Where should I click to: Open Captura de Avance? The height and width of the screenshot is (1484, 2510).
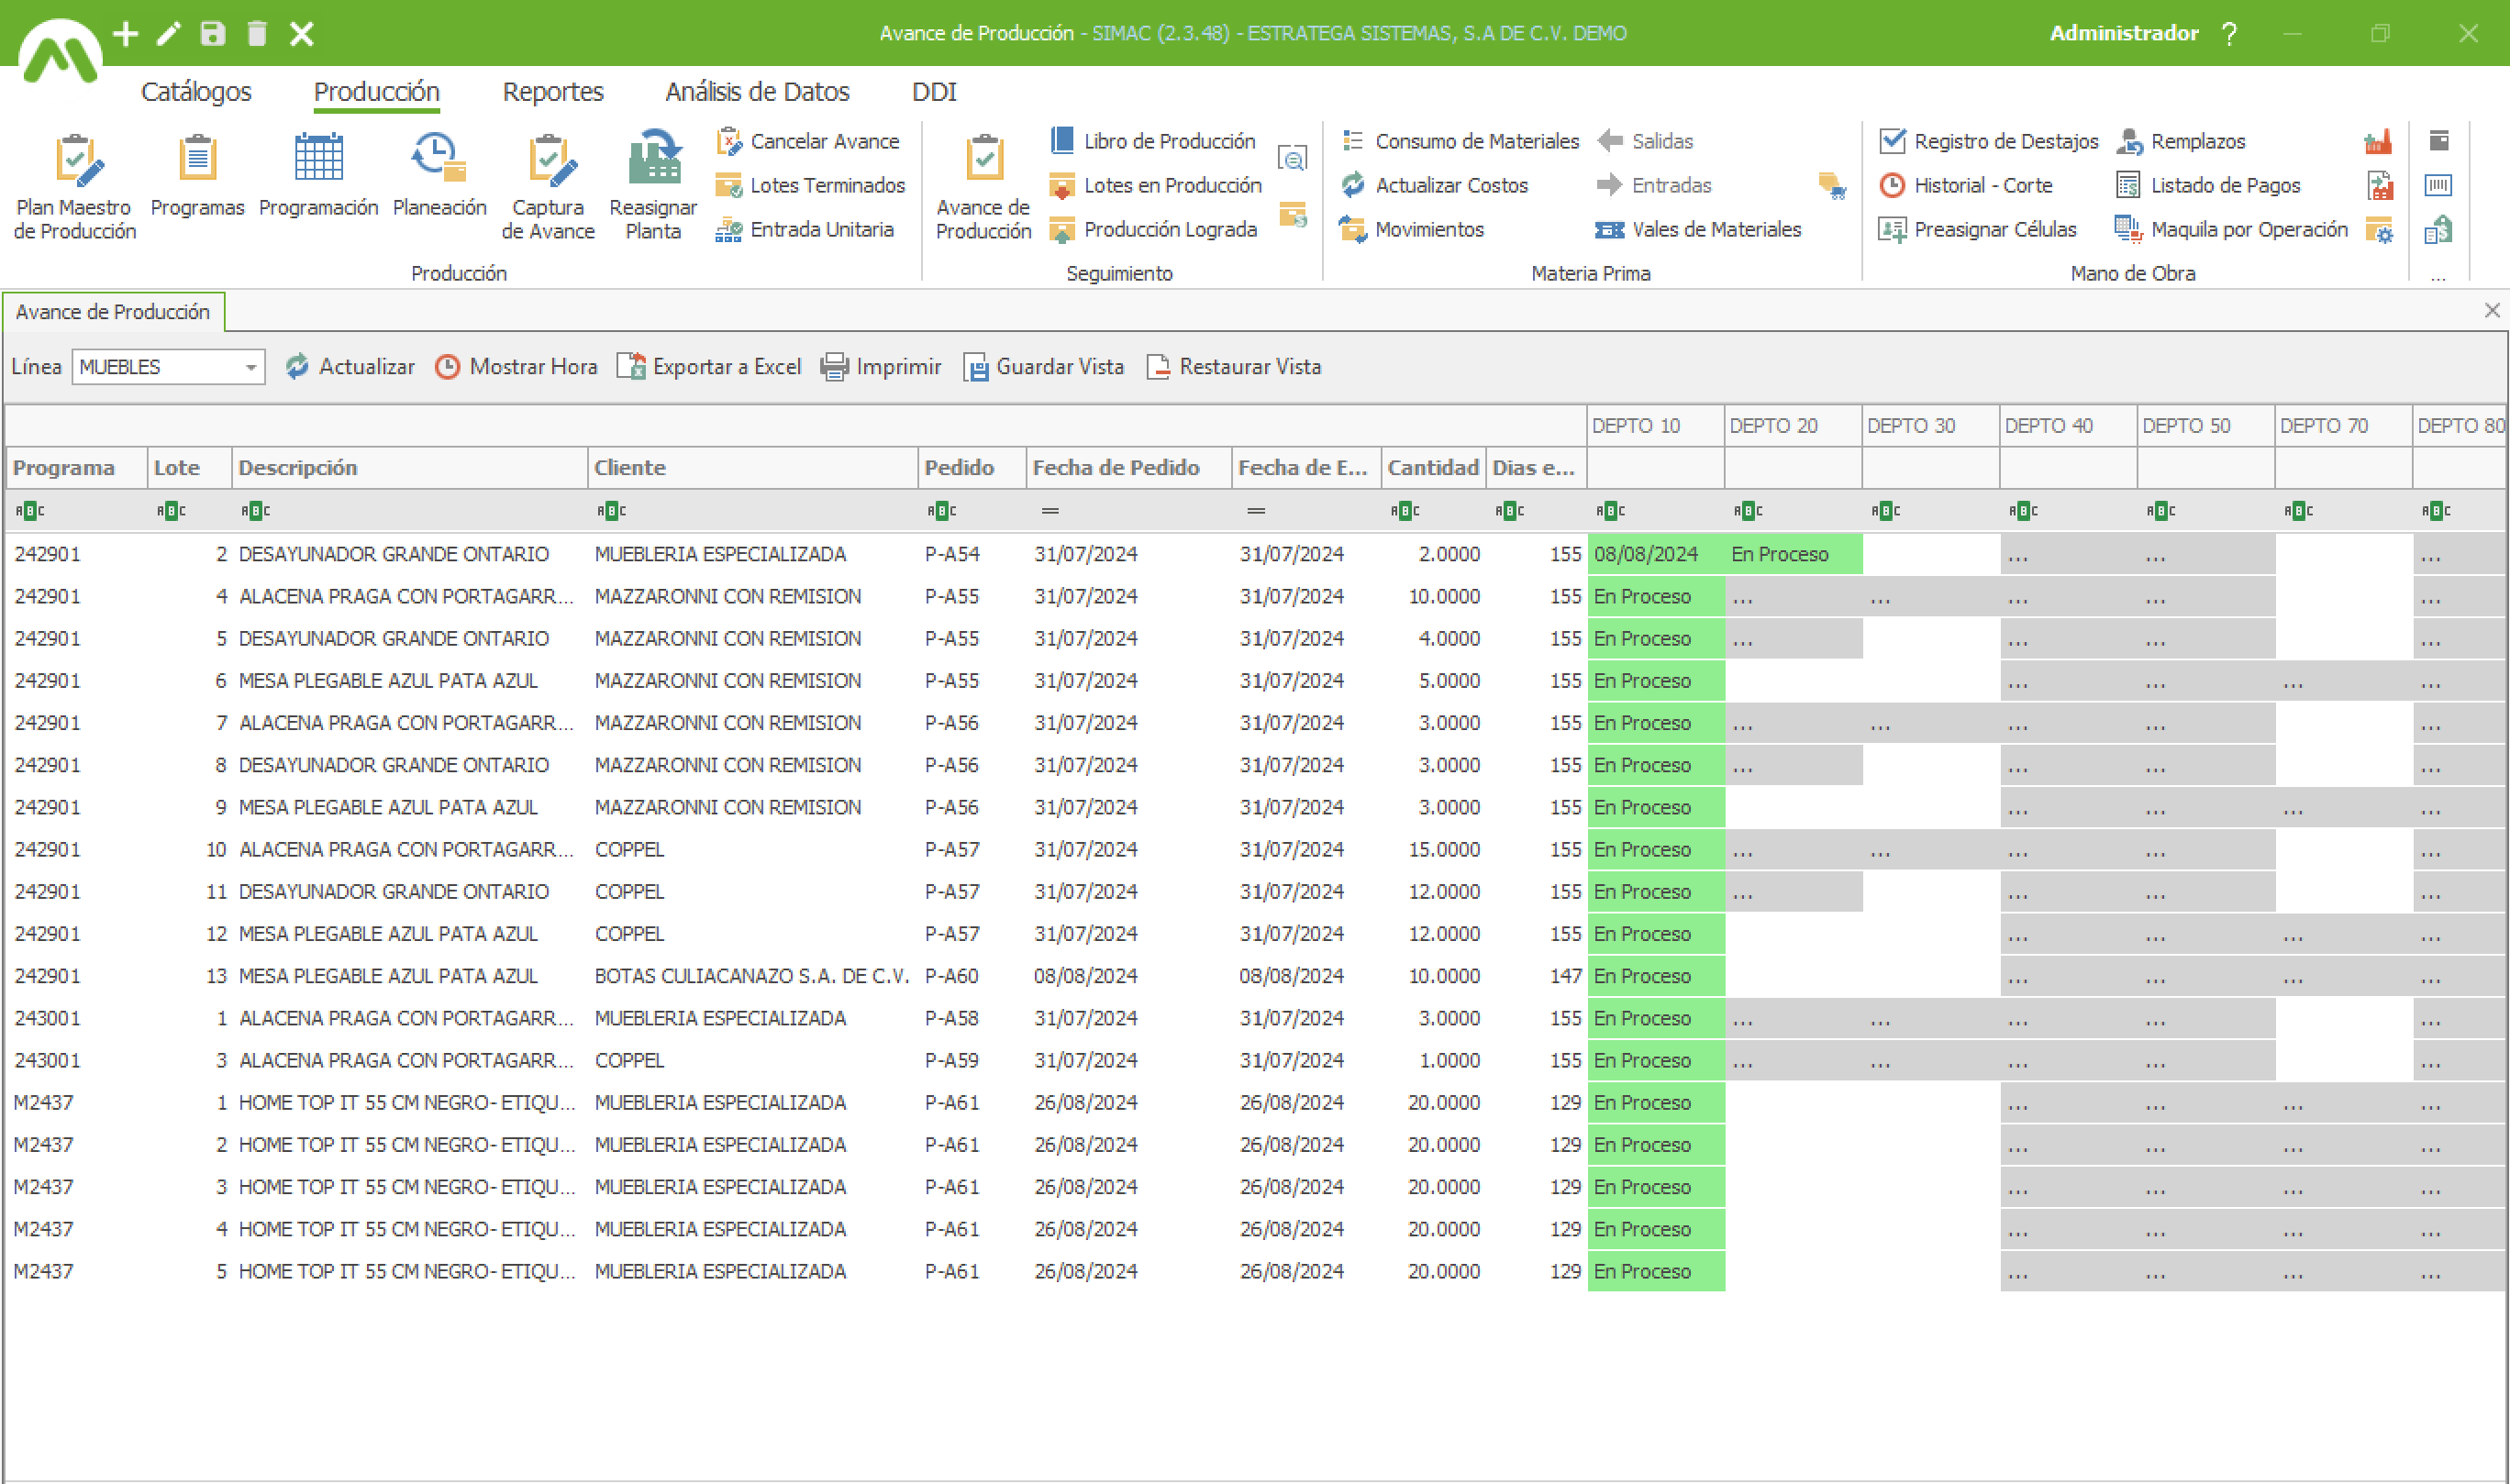pos(548,186)
